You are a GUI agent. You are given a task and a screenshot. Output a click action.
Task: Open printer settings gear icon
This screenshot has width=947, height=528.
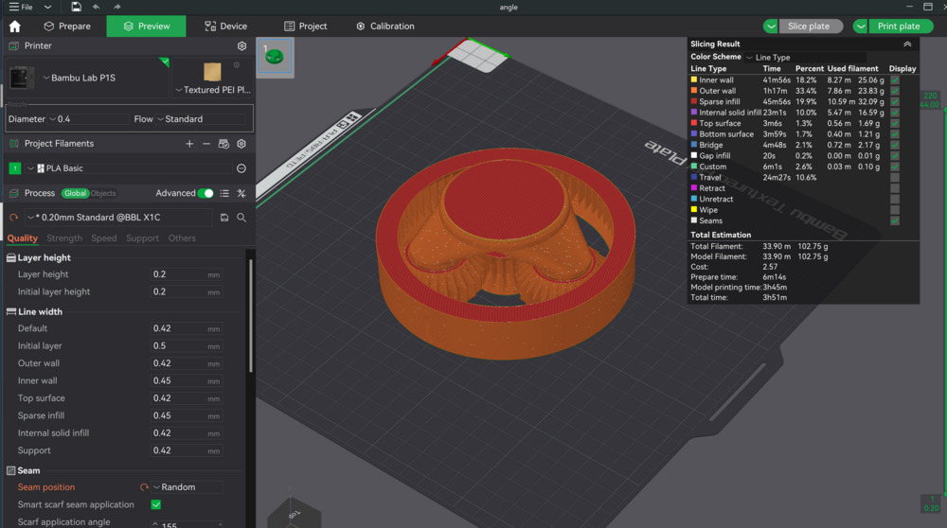241,45
